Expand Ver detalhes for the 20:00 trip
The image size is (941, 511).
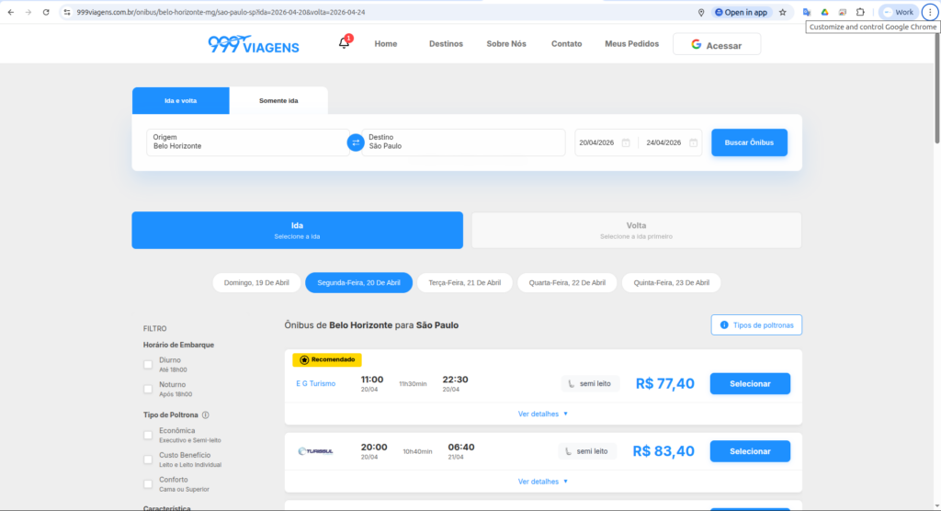click(542, 482)
